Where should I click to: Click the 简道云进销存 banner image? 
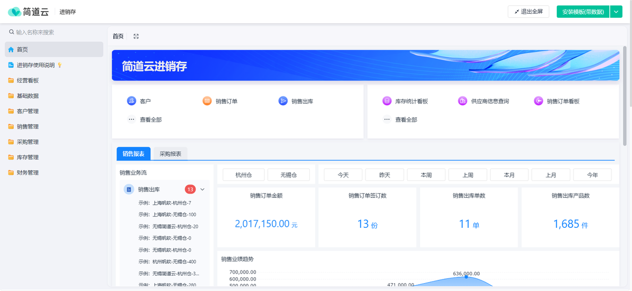point(366,65)
